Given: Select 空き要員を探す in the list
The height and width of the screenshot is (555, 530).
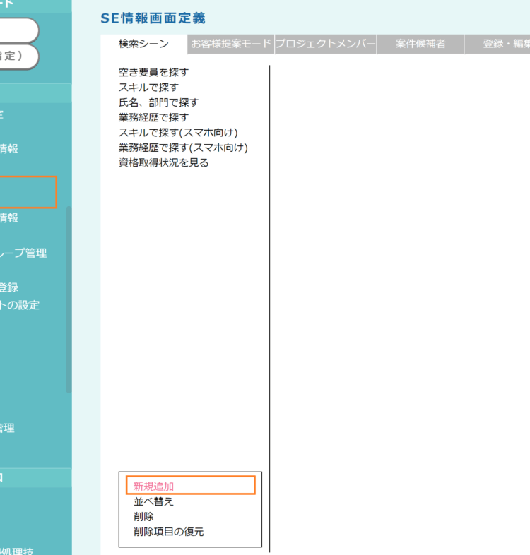Looking at the screenshot, I should 153,72.
